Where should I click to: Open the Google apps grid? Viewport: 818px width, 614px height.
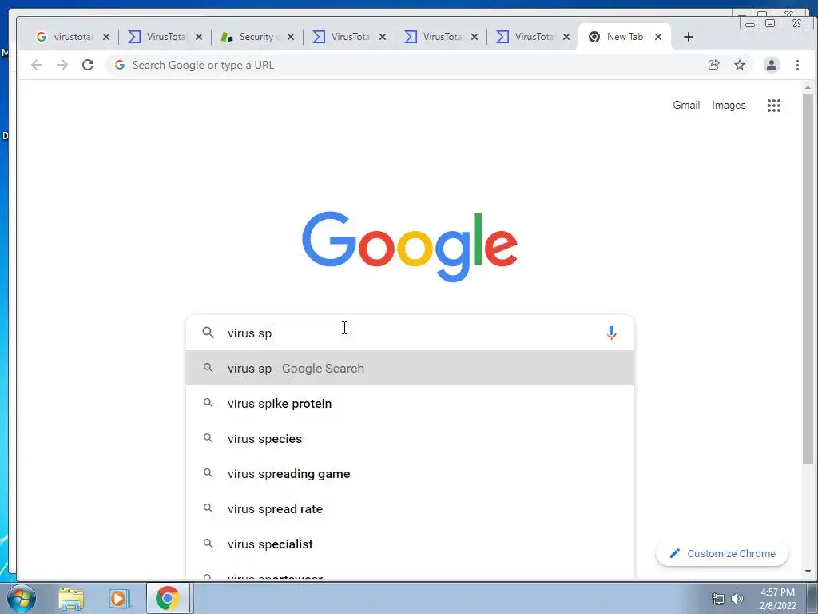click(773, 106)
